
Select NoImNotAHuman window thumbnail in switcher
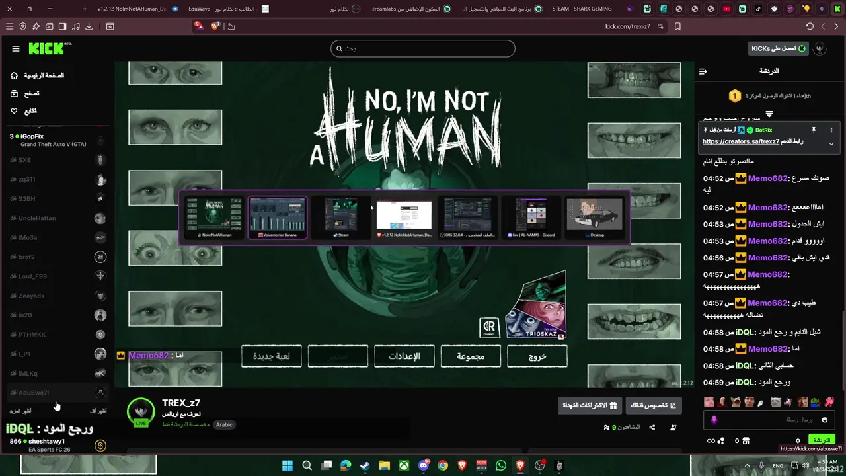(213, 218)
